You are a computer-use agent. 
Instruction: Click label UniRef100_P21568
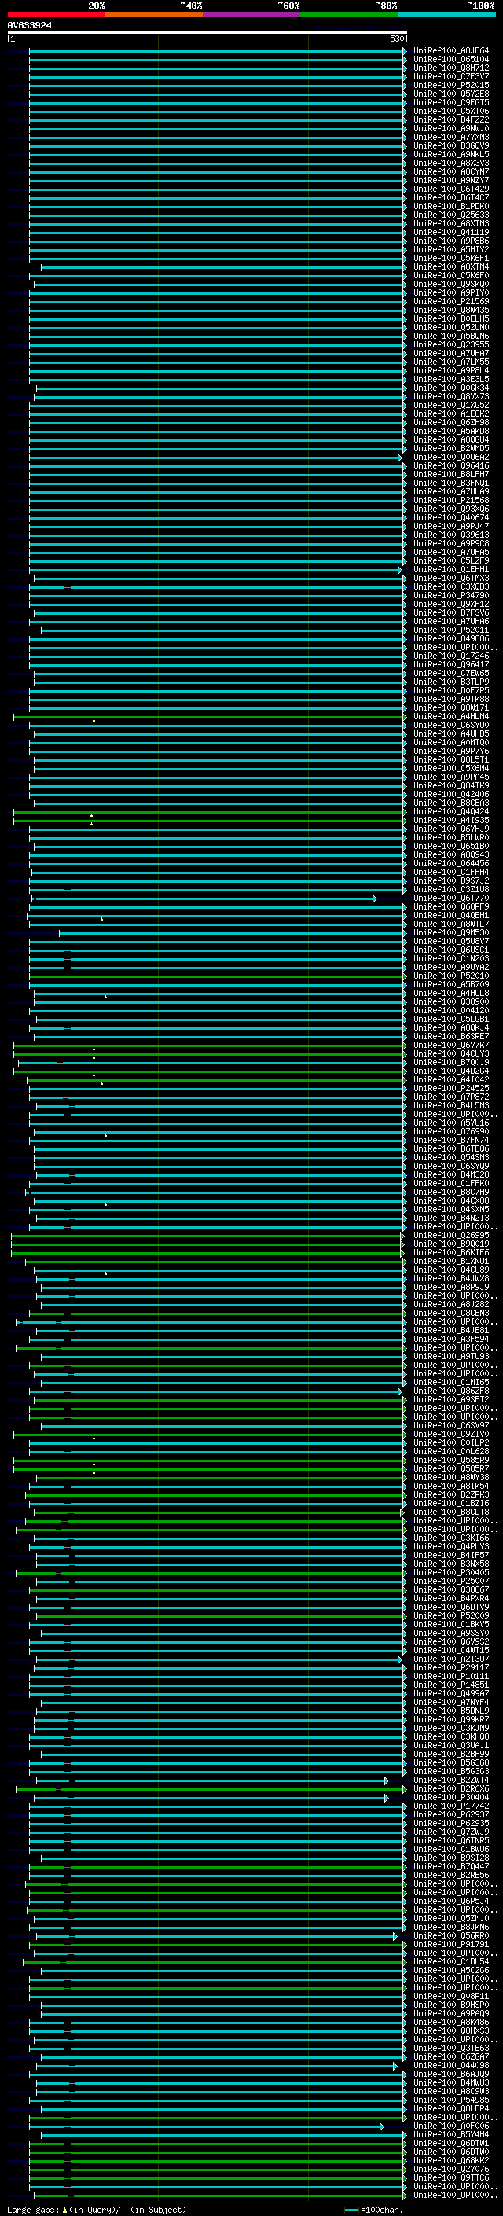click(x=451, y=501)
